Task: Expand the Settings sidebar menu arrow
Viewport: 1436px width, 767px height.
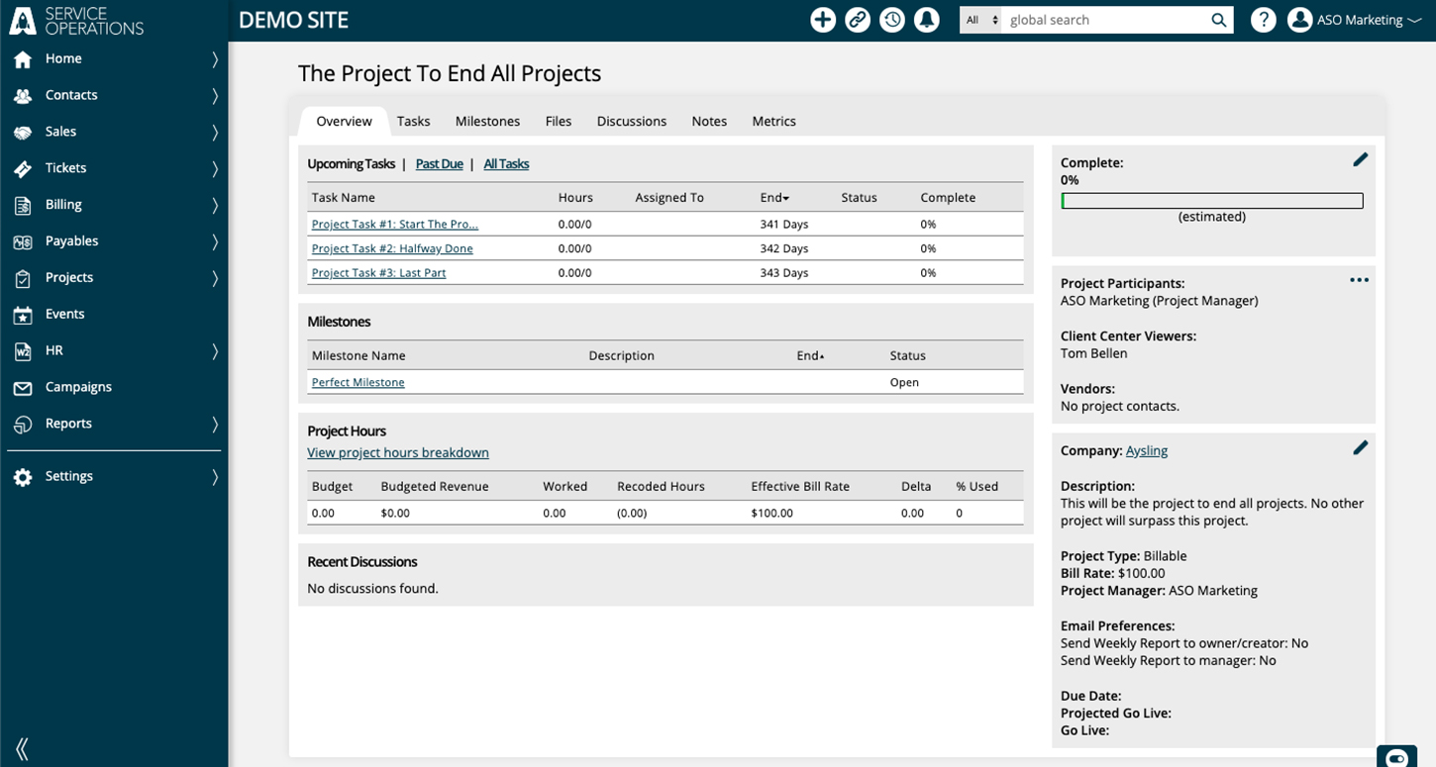Action: (x=215, y=477)
